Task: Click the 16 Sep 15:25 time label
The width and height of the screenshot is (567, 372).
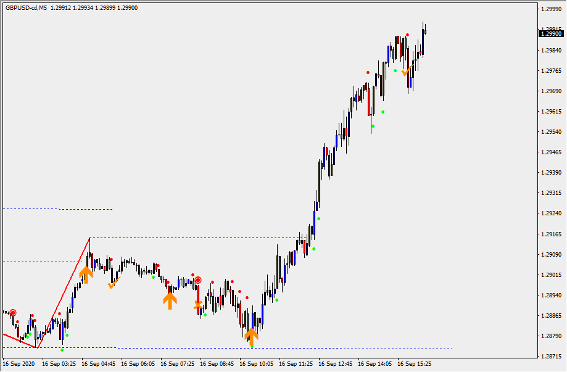Action: click(414, 364)
